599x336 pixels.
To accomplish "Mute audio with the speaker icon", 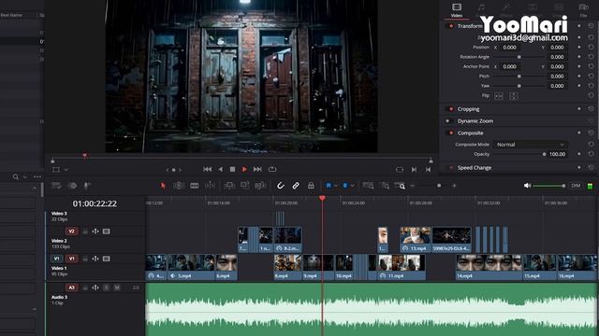I will 527,186.
